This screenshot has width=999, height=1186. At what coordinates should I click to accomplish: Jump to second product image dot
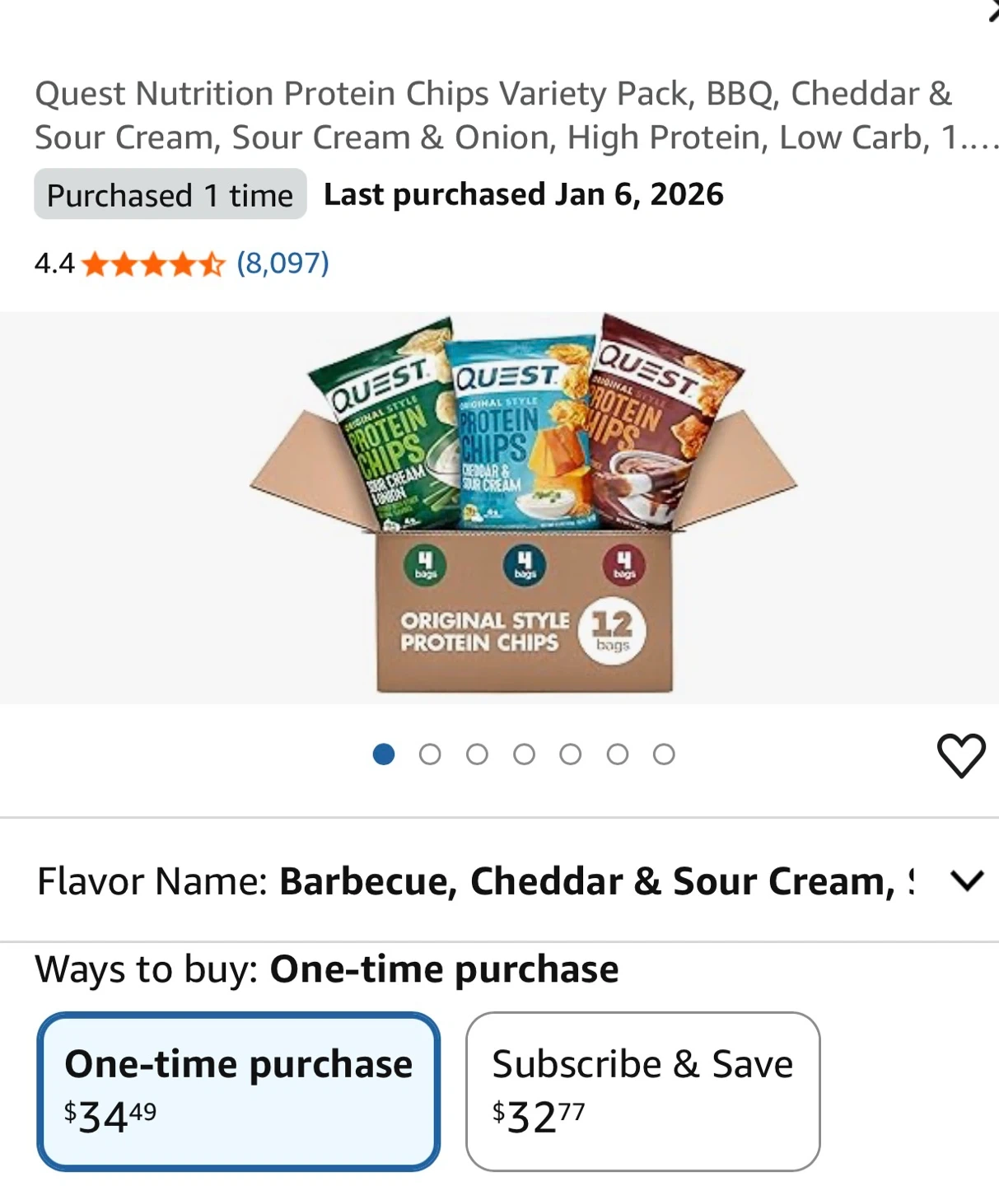[x=430, y=754]
